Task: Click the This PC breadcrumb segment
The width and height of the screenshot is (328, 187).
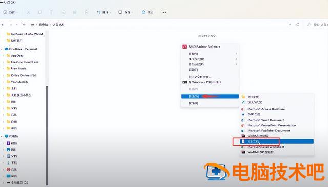Action: [x=43, y=25]
